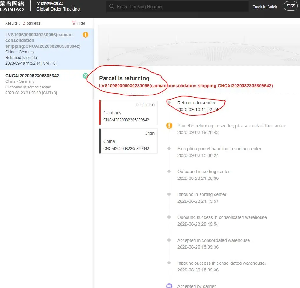Image resolution: width=300 pixels, height=288 pixels.
Task: Click timestamp 2020-09-02 19:28:42
Action: pyautogui.click(x=198, y=132)
